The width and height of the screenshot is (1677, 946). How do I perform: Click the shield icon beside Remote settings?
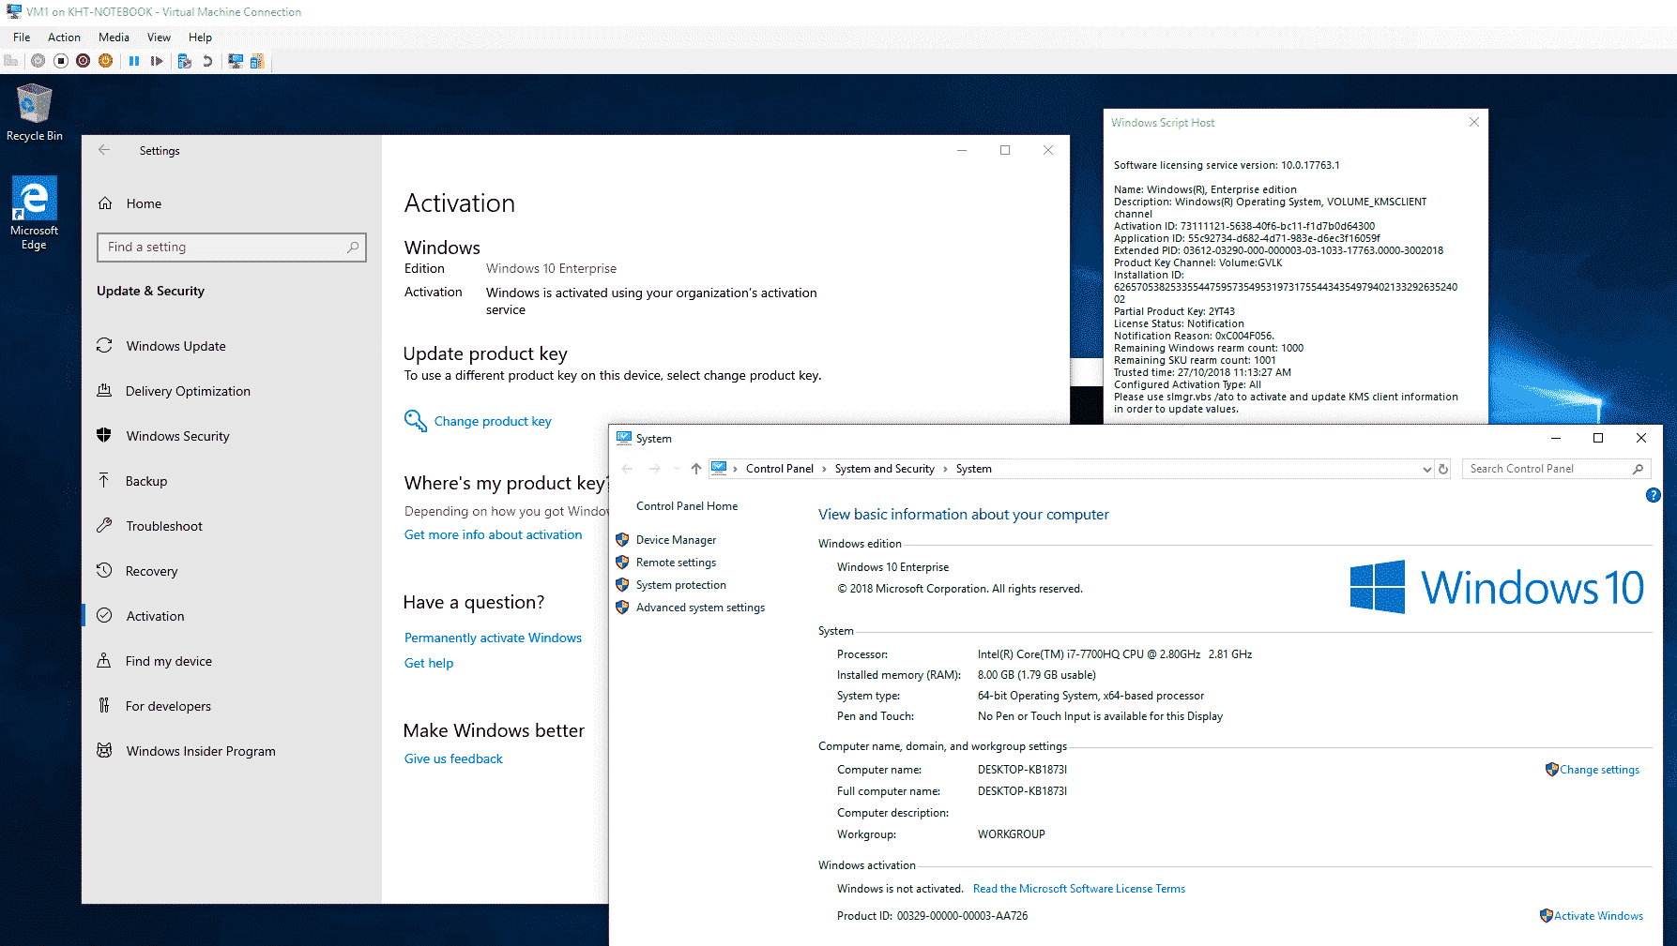click(x=621, y=563)
